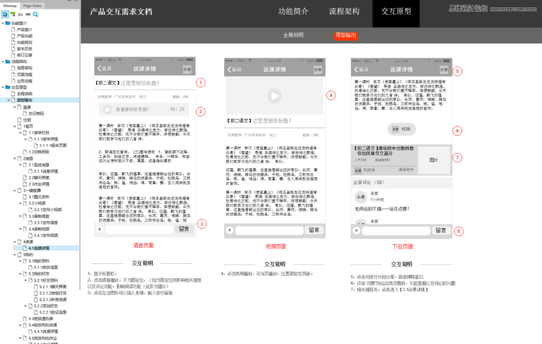This screenshot has width=542, height=344.
Task: Open the 3.1图文发布 page in sitemap
Action: coord(39,197)
